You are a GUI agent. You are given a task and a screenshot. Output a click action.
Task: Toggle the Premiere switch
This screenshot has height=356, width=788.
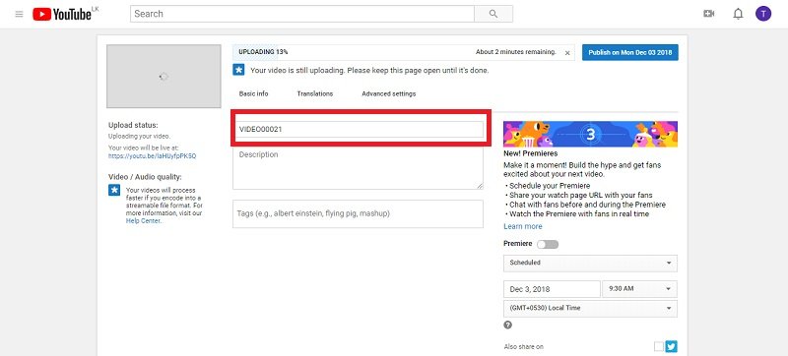[548, 244]
